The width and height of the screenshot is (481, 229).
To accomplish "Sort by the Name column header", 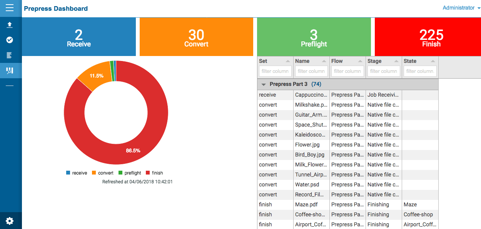I will [x=311, y=61].
